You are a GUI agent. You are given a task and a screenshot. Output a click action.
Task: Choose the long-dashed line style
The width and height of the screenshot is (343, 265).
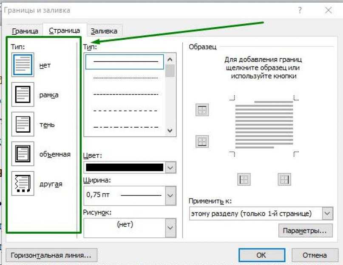[x=125, y=111]
